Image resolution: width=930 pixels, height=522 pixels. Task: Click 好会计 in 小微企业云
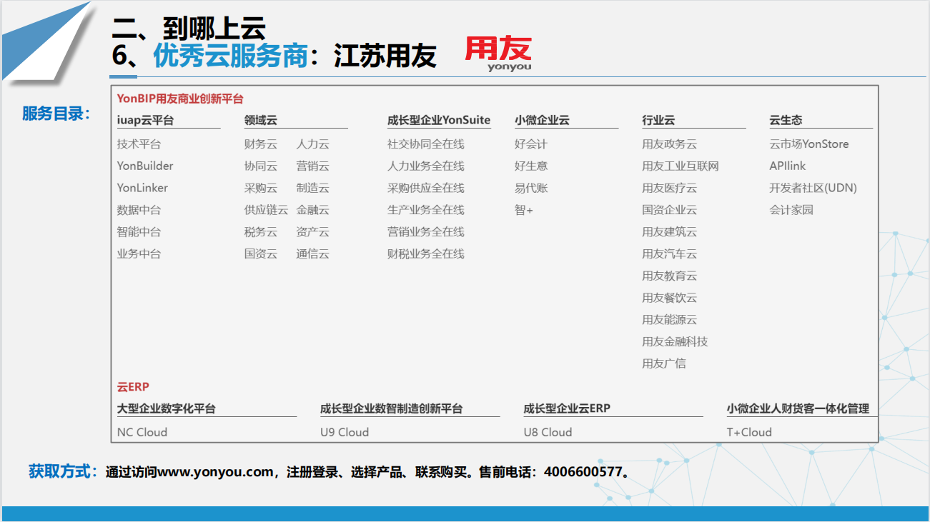click(x=530, y=144)
